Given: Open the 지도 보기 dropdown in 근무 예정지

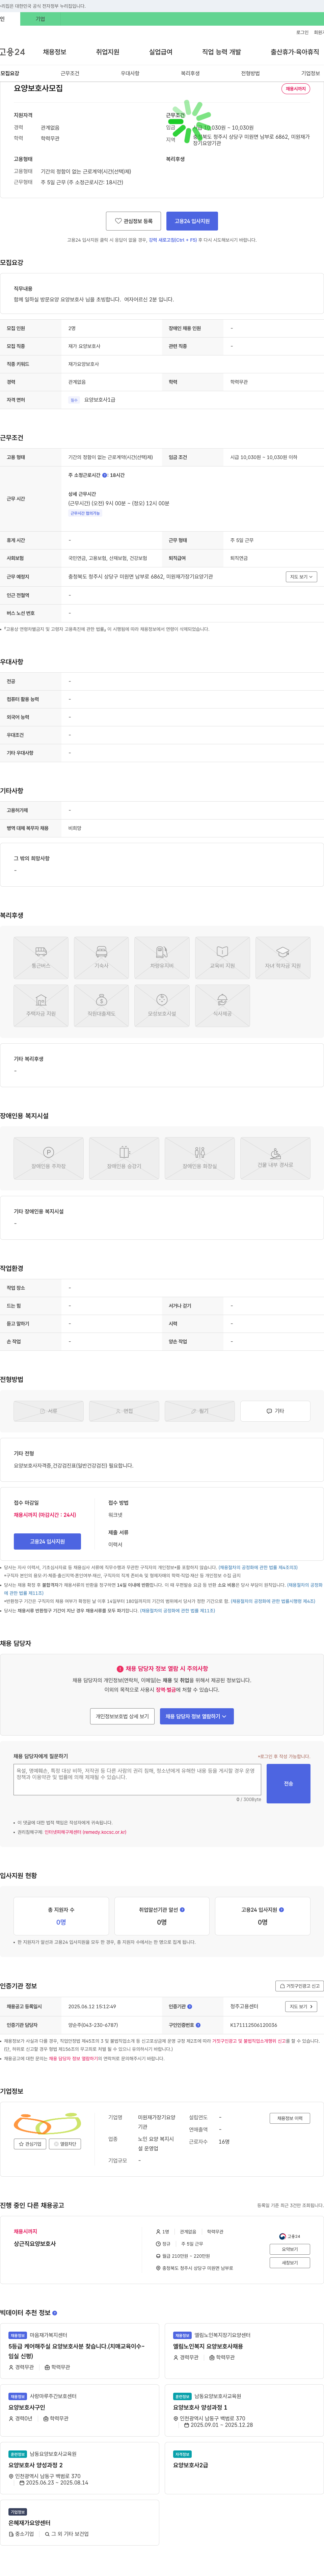Looking at the screenshot, I should [301, 576].
